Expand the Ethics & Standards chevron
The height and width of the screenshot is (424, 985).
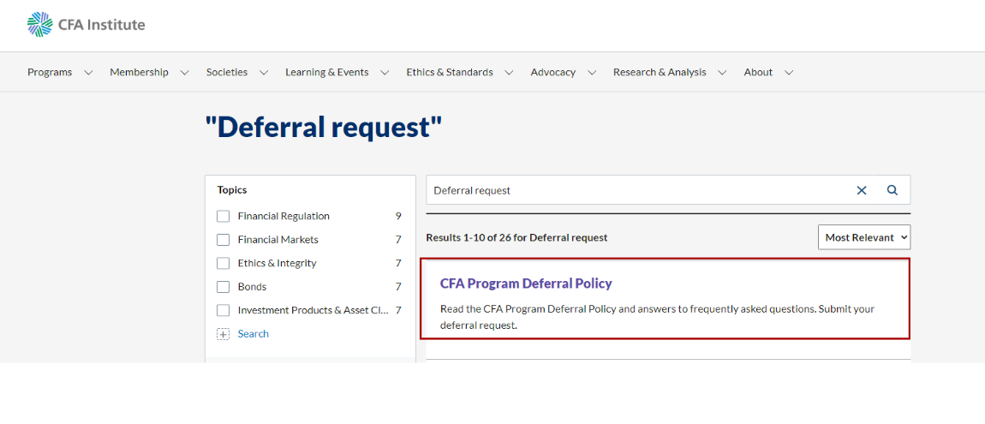tap(509, 73)
